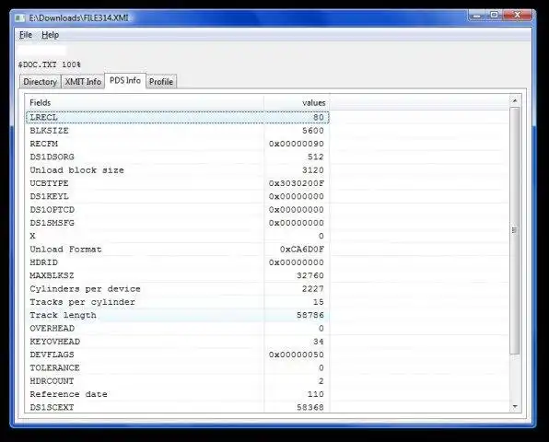This screenshot has width=549, height=442.
Task: Select the BLKSIZE row
Action: (178, 131)
